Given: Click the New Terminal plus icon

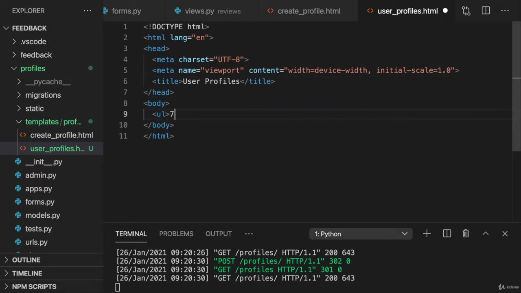Looking at the screenshot, I should [427, 234].
